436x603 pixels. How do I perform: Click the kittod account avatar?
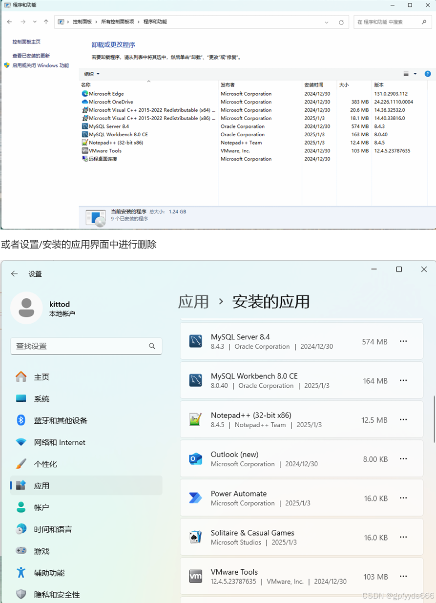26,308
